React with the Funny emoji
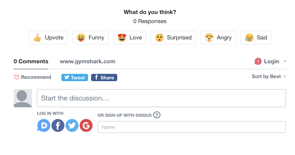The width and height of the screenshot is (295, 155). pyautogui.click(x=90, y=38)
